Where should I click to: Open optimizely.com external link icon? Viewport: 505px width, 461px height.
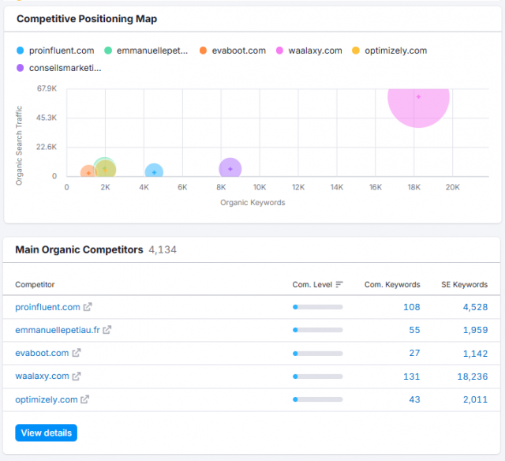(84, 399)
